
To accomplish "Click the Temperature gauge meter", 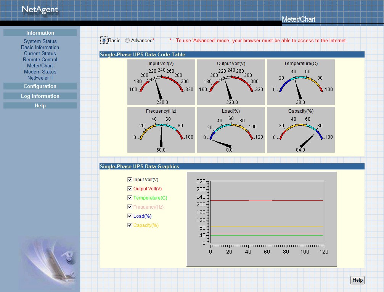I will (x=300, y=82).
